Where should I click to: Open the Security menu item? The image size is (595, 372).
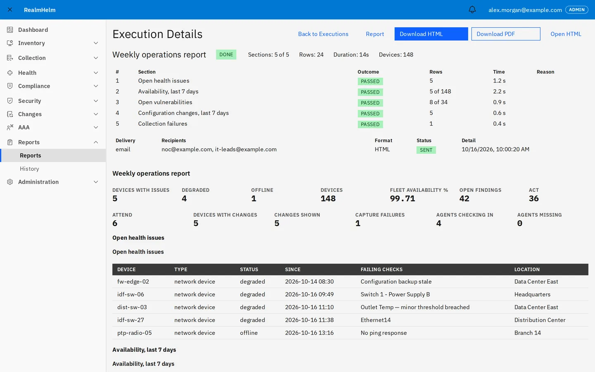(x=53, y=101)
